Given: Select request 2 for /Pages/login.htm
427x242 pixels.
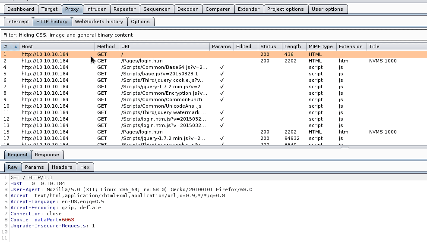Looking at the screenshot, I should coord(142,61).
